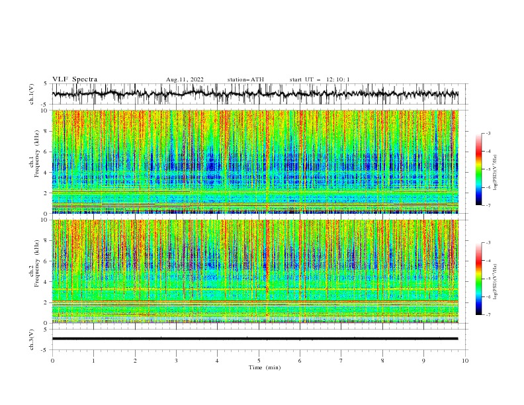
Task: Click time-axis tick label "2"
Action: coord(135,361)
